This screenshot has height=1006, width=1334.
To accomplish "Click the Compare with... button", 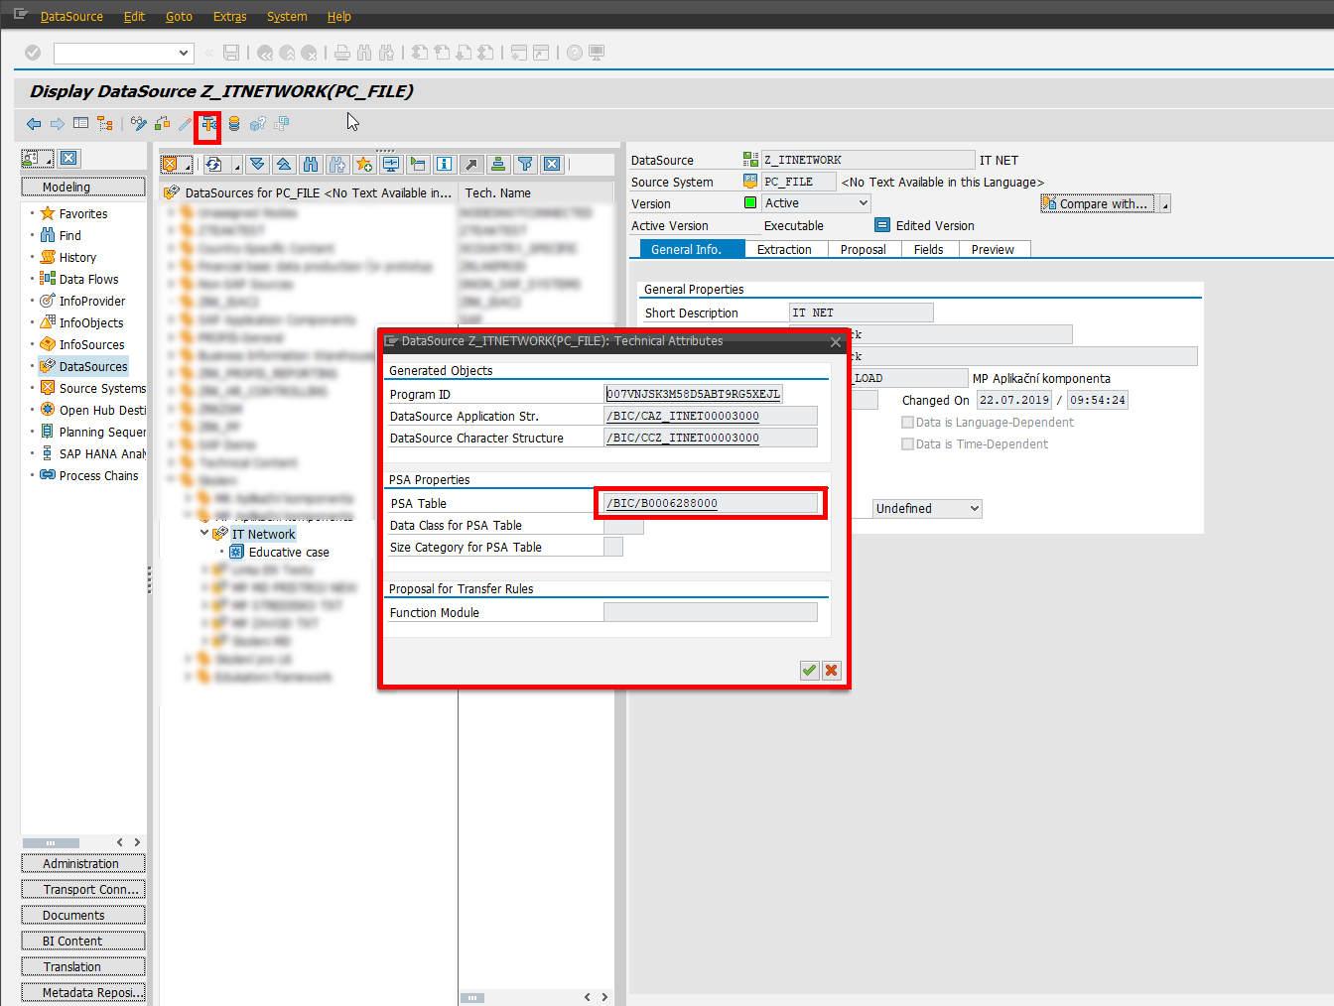I will (x=1098, y=202).
